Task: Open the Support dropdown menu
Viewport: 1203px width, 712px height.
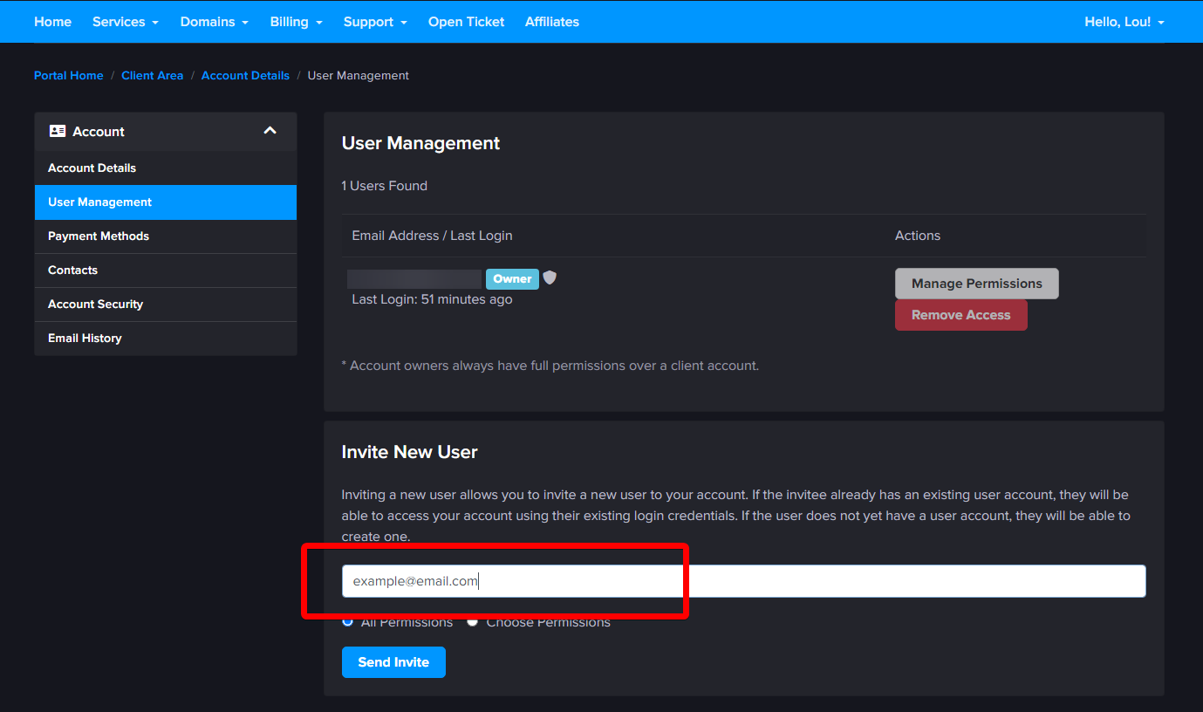Action: click(375, 22)
